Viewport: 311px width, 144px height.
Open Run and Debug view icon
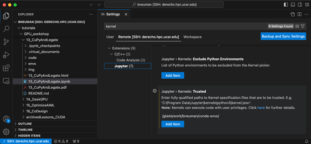pyautogui.click(x=6, y=55)
